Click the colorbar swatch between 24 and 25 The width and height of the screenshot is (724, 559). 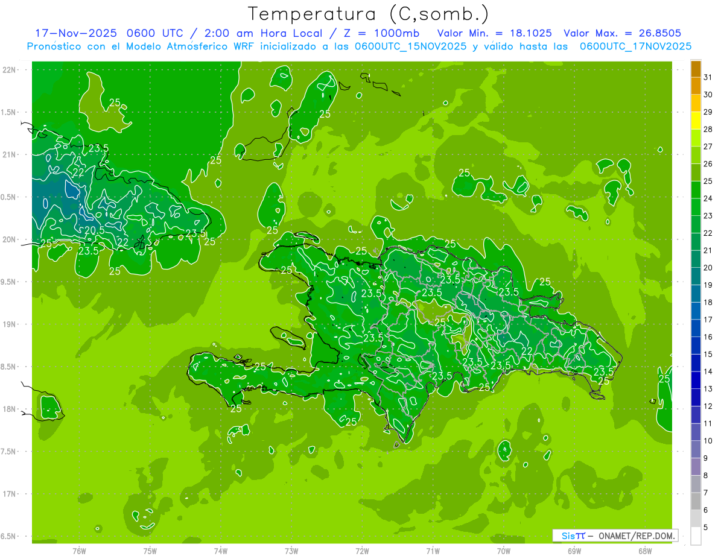[x=696, y=190]
